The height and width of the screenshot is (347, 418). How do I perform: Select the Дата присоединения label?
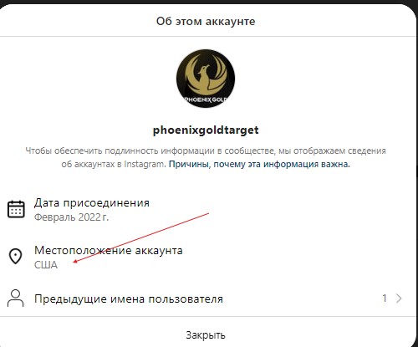click(92, 203)
